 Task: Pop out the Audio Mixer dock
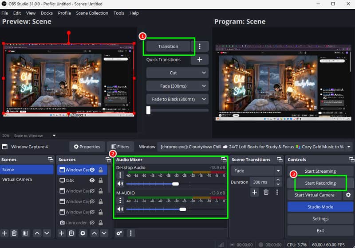(224, 160)
